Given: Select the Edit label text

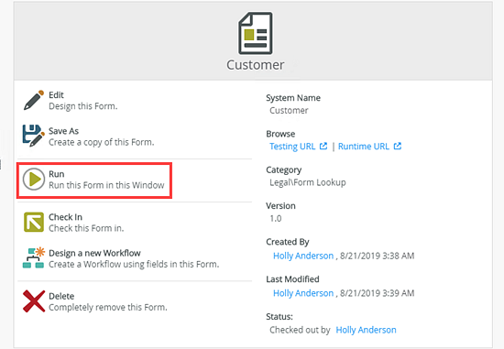Looking at the screenshot, I should [56, 95].
